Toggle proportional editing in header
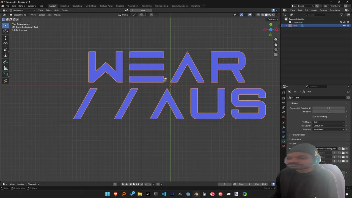Screen dimensions: 352x198 pos(152,15)
